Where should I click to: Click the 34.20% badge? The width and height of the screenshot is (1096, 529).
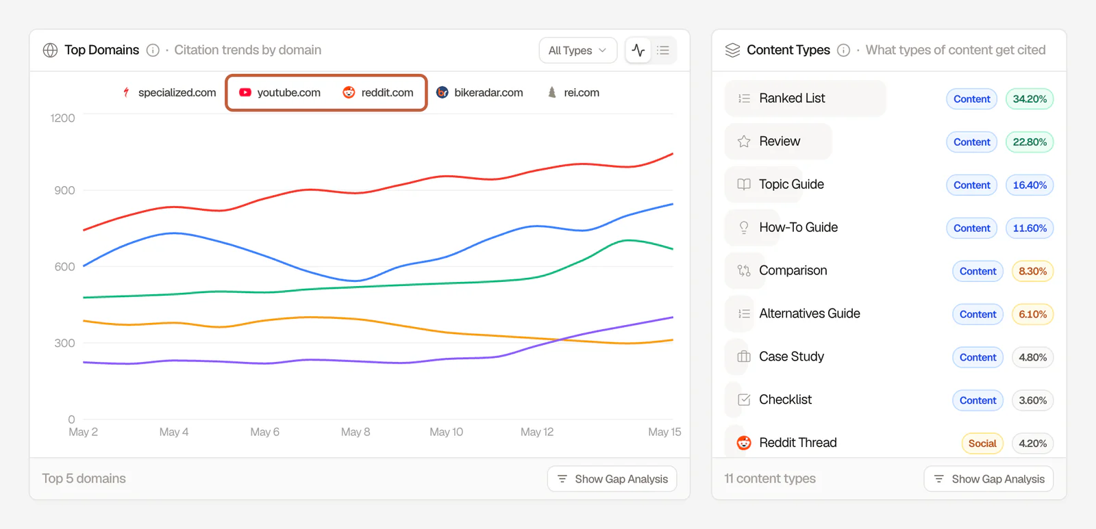1030,99
